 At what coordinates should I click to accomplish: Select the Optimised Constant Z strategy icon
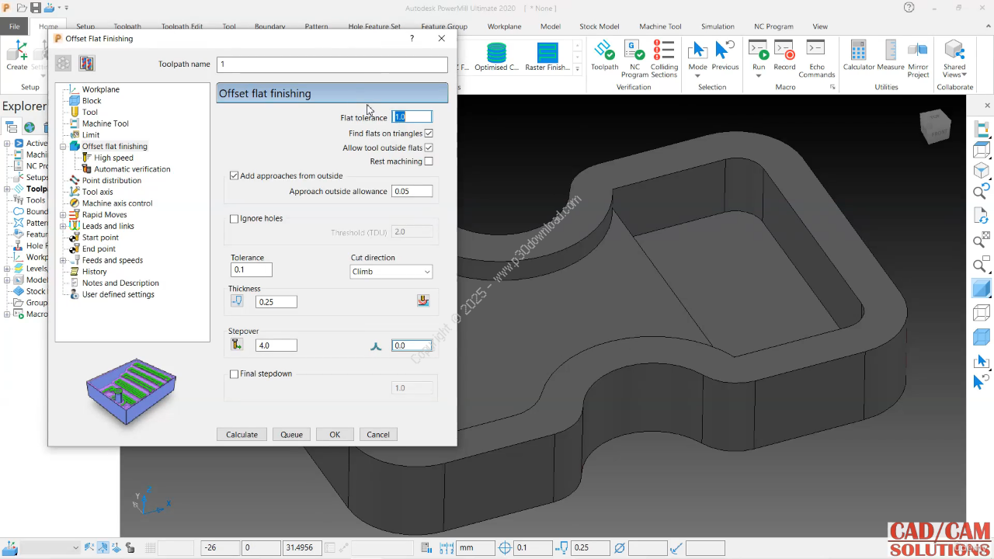[x=496, y=53]
